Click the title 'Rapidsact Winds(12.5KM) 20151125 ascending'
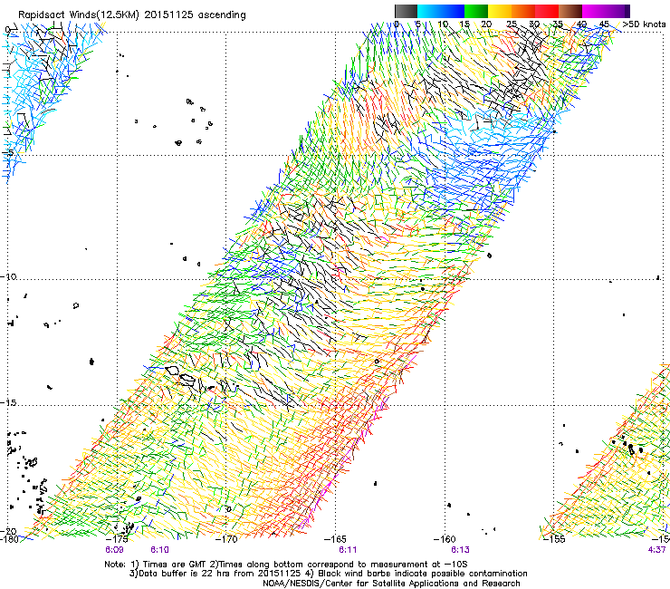This screenshot has width=670, height=589. point(132,15)
